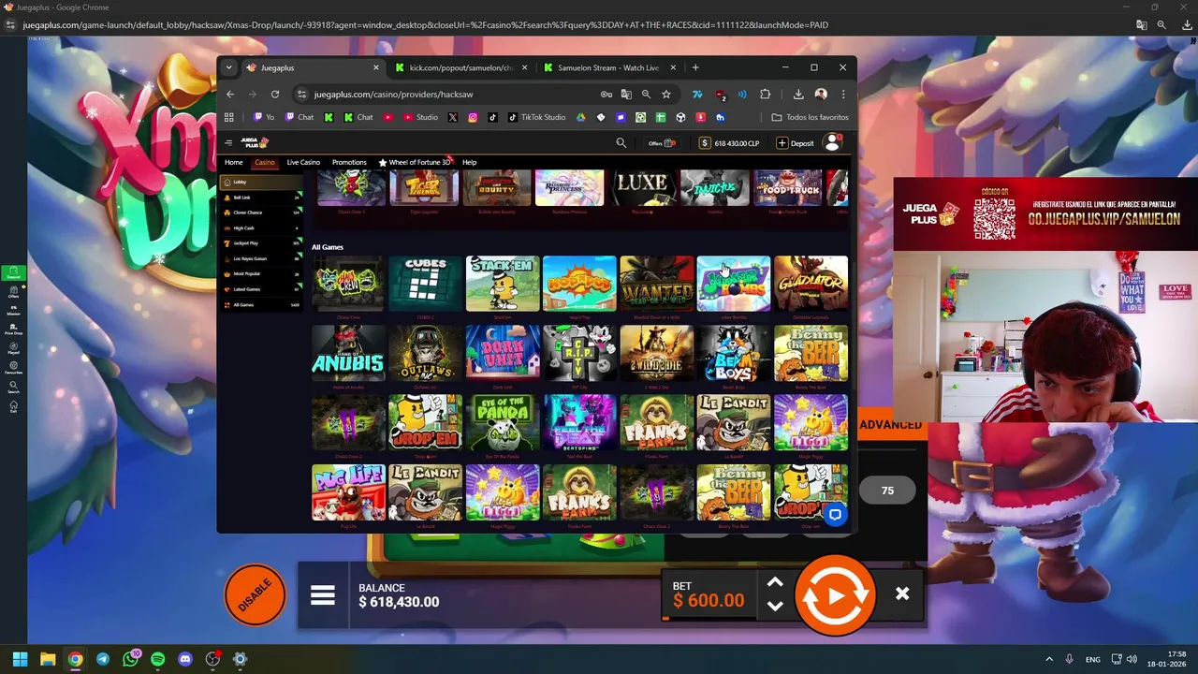Open Todos los favoritos bookmarks folder
1198x674 pixels.
click(811, 117)
